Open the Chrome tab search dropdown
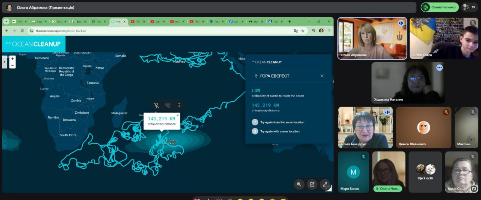 6,22
